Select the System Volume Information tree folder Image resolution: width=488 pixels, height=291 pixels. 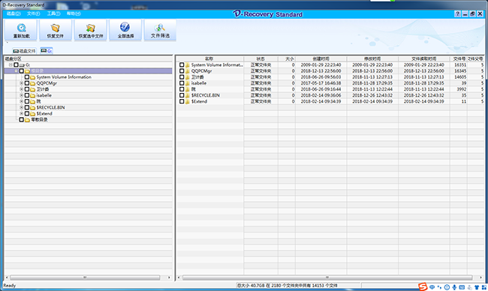64,77
